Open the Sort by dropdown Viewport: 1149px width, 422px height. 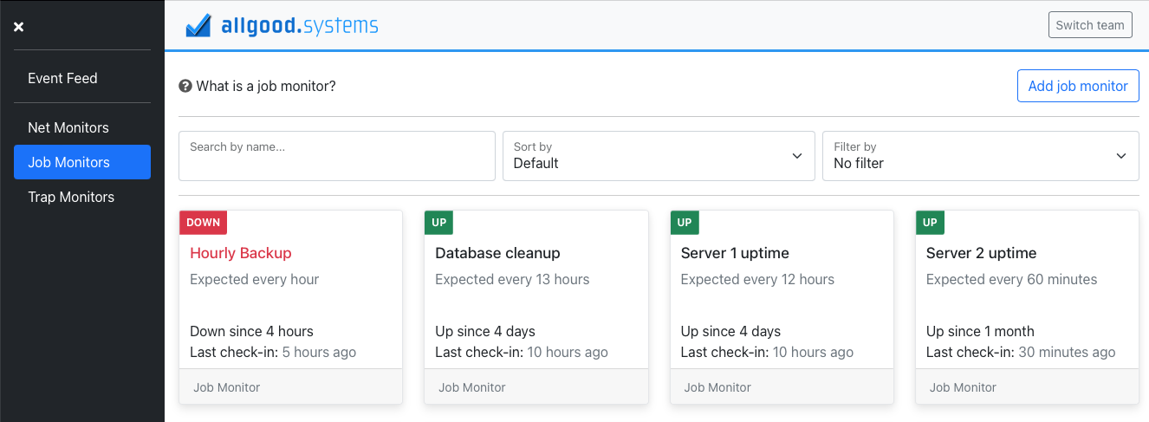click(x=659, y=156)
